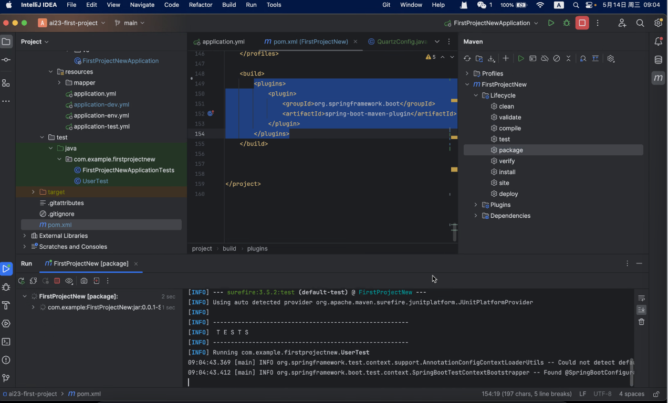Show hidden editor tabs dropdown
This screenshot has width=668, height=403.
[x=437, y=41]
